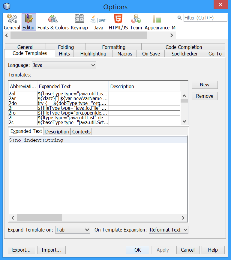Select the 2ar template row

pyautogui.click(x=94, y=98)
